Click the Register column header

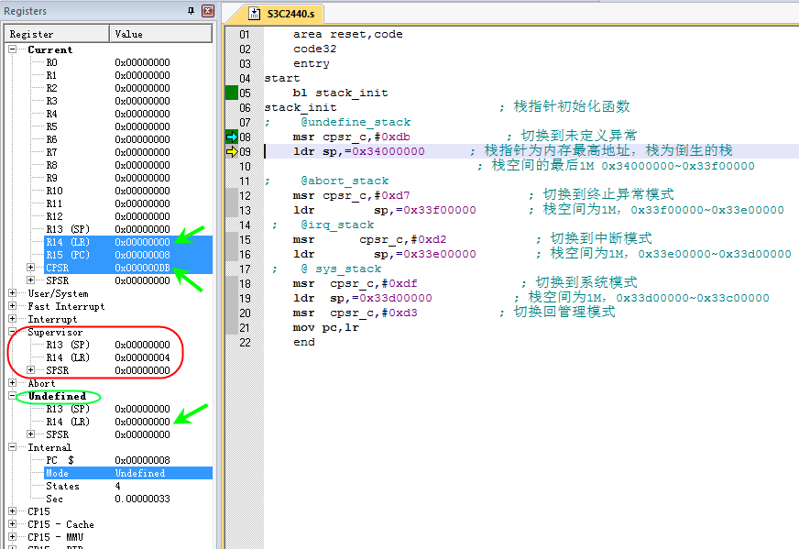[x=57, y=34]
